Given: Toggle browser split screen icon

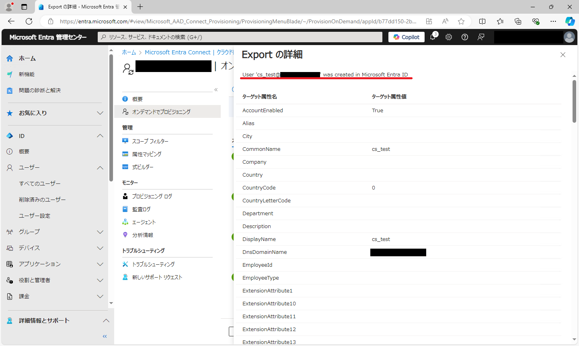Looking at the screenshot, I should (x=482, y=21).
